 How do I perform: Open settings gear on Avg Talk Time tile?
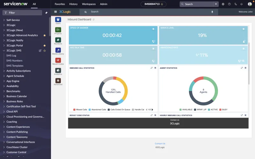(x=153, y=49)
